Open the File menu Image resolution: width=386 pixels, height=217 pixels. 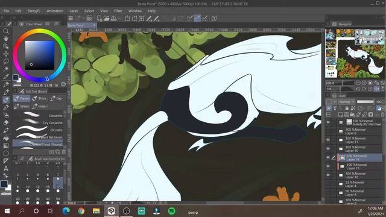point(6,11)
